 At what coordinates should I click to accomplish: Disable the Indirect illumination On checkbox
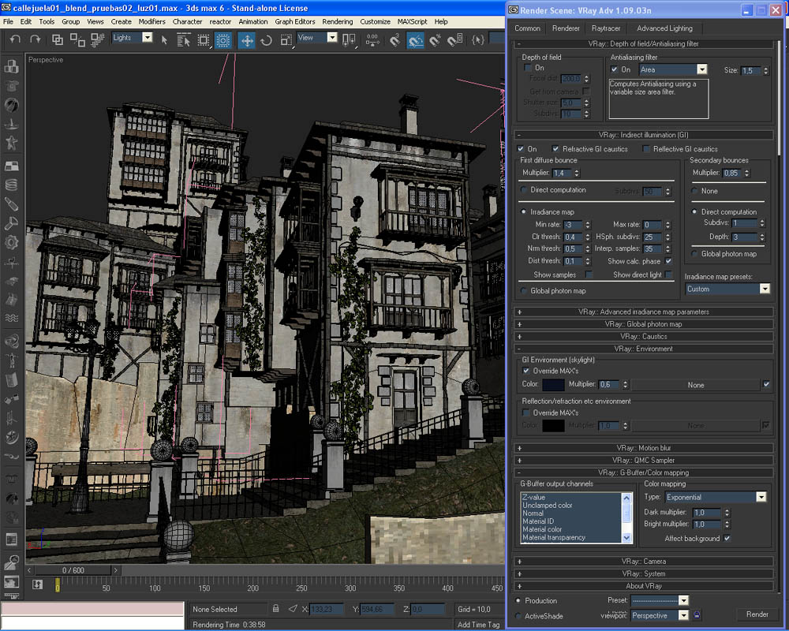(521, 149)
